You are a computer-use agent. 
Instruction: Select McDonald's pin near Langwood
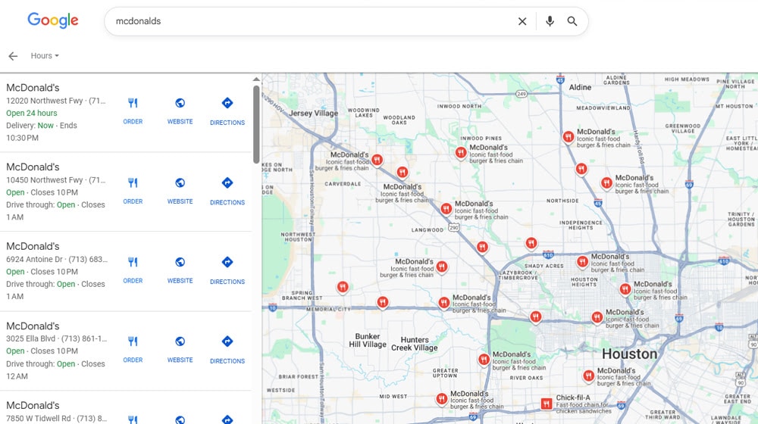click(446, 209)
